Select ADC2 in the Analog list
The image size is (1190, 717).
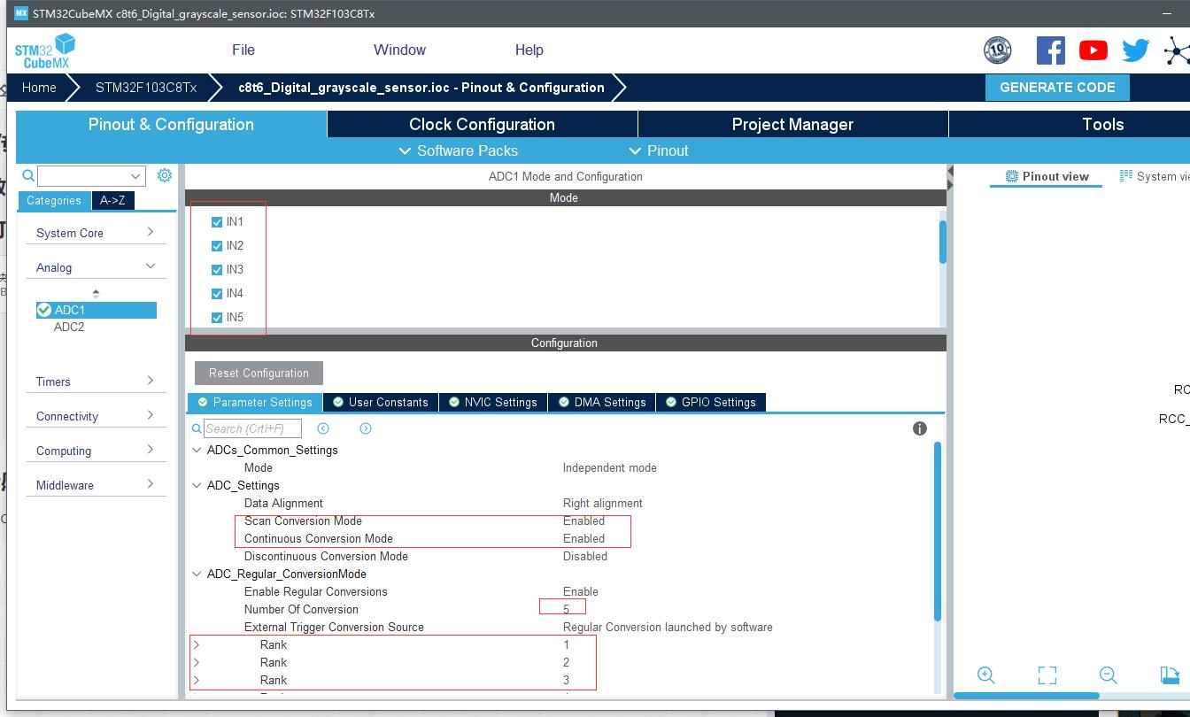pyautogui.click(x=69, y=327)
